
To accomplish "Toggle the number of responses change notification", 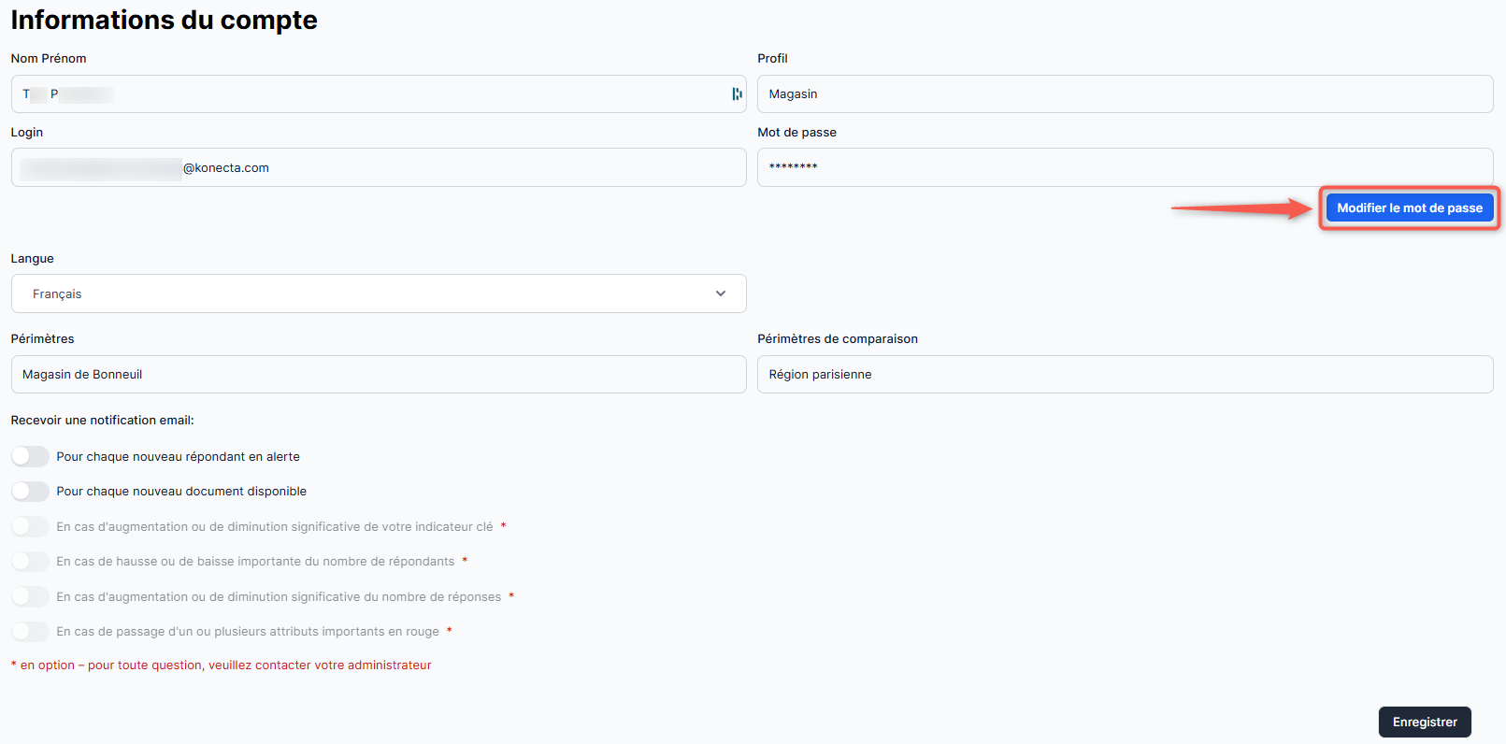I will pyautogui.click(x=30, y=597).
